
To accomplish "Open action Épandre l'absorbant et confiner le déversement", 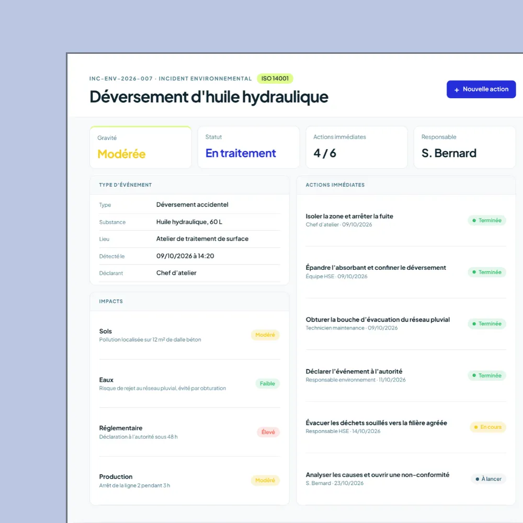I will pos(406,272).
